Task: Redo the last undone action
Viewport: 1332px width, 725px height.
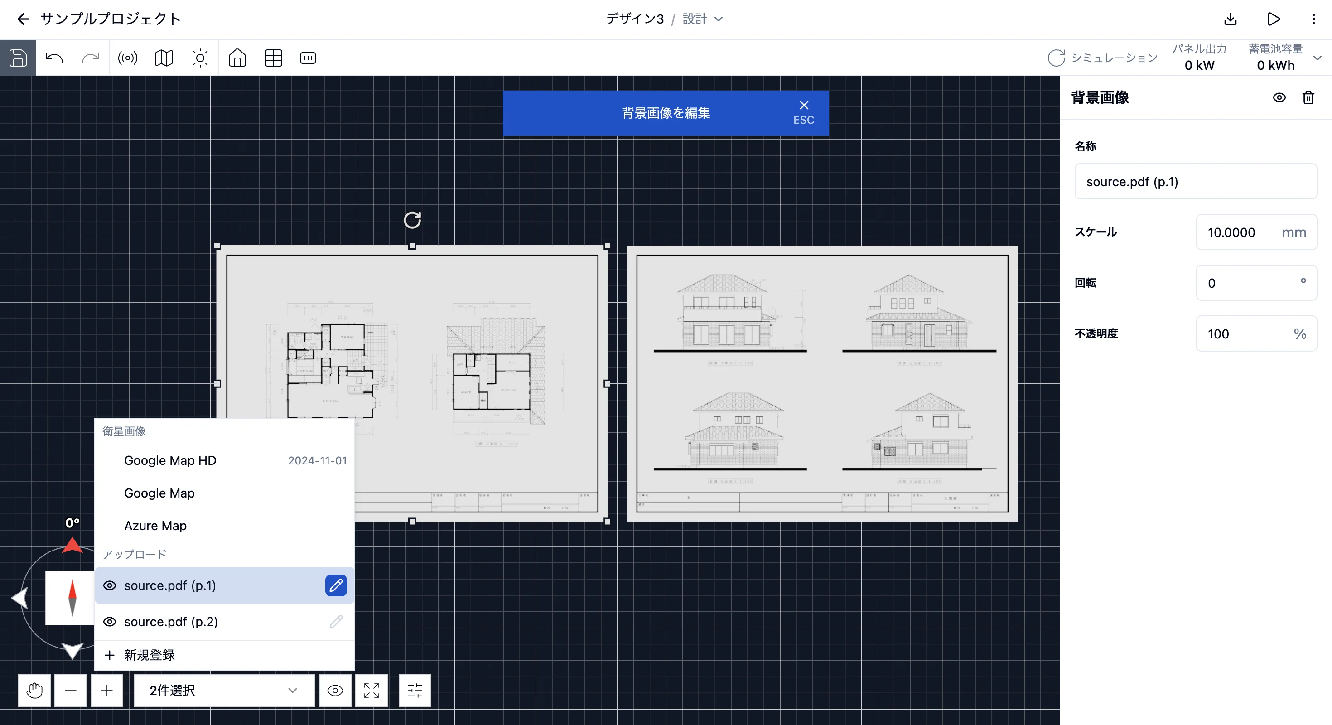Action: point(91,58)
